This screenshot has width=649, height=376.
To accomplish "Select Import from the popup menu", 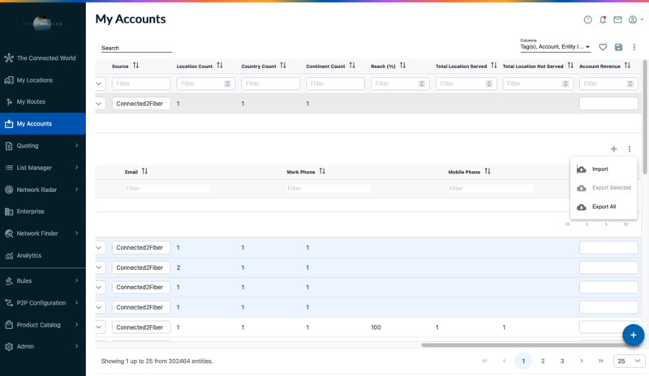I will coord(600,169).
